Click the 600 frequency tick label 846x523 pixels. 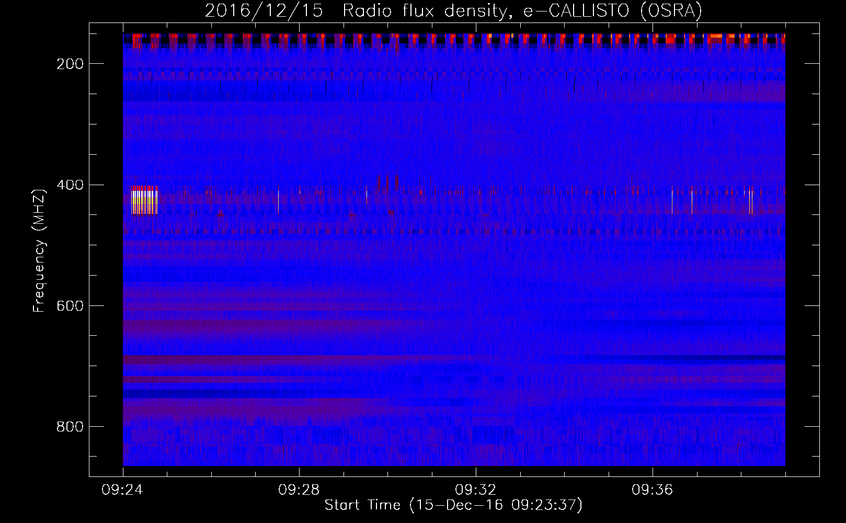70,306
